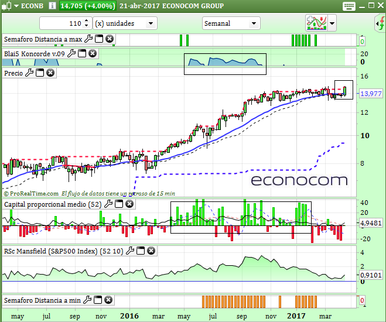386x322 pixels.
Task: Remove the Blai5 Koncorde indicator panel
Action: [93, 53]
